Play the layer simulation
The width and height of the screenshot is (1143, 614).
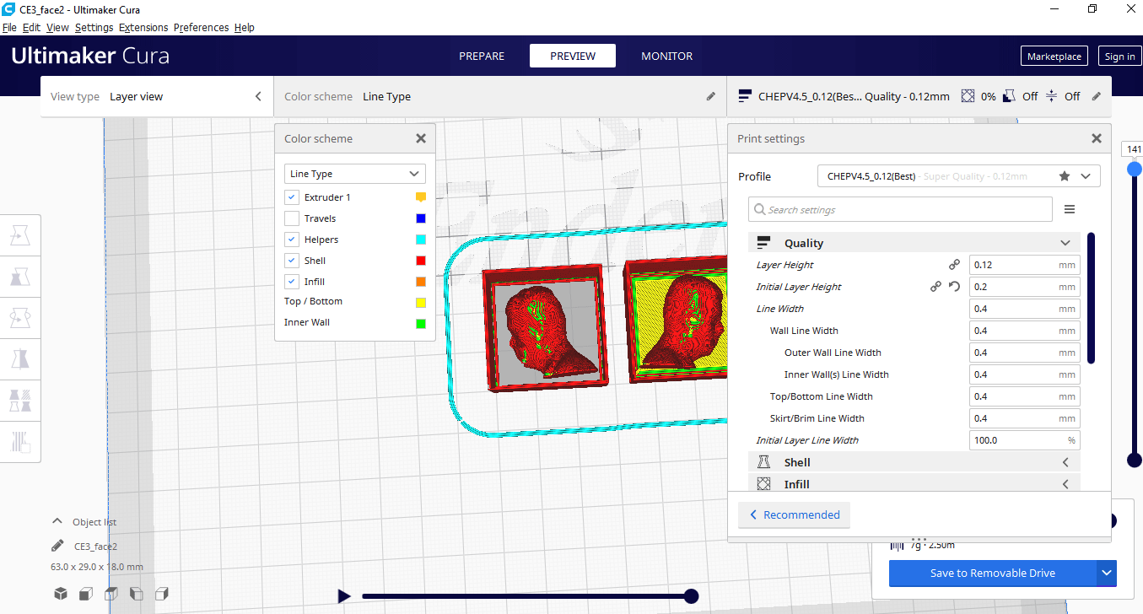coord(344,596)
